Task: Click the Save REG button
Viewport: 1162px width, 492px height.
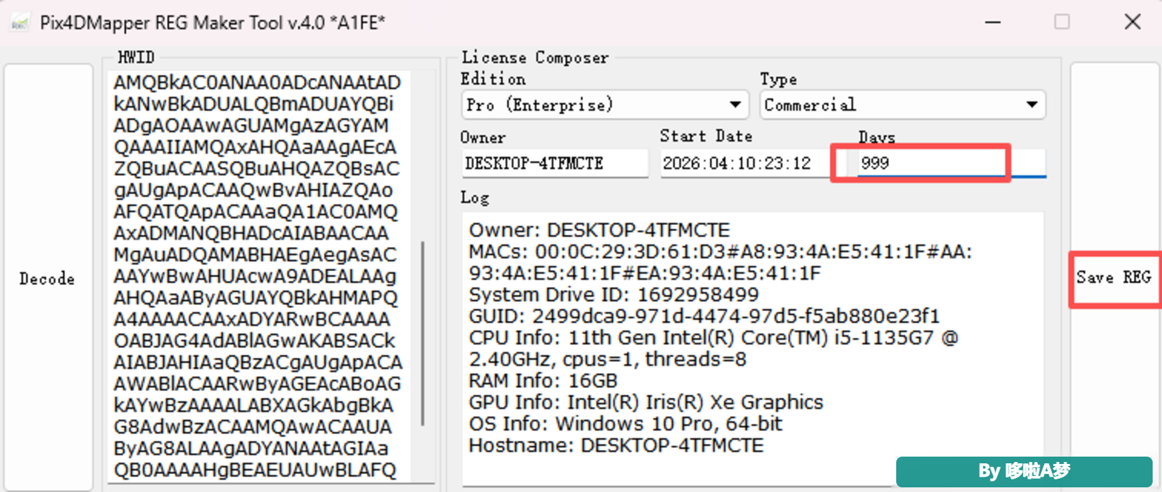Action: coord(1114,278)
